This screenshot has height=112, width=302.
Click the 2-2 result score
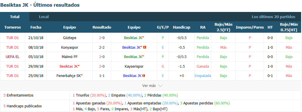click(102, 47)
